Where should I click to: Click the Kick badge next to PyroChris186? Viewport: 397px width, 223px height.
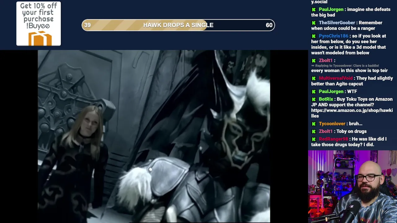[314, 36]
